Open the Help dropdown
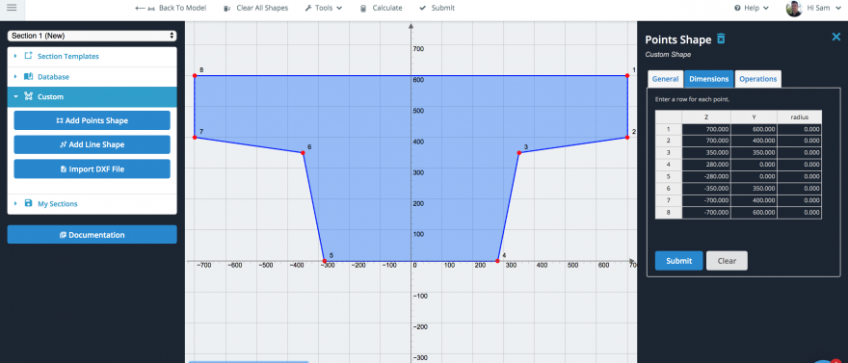Screen dimensions: 848x363 pyautogui.click(x=752, y=8)
